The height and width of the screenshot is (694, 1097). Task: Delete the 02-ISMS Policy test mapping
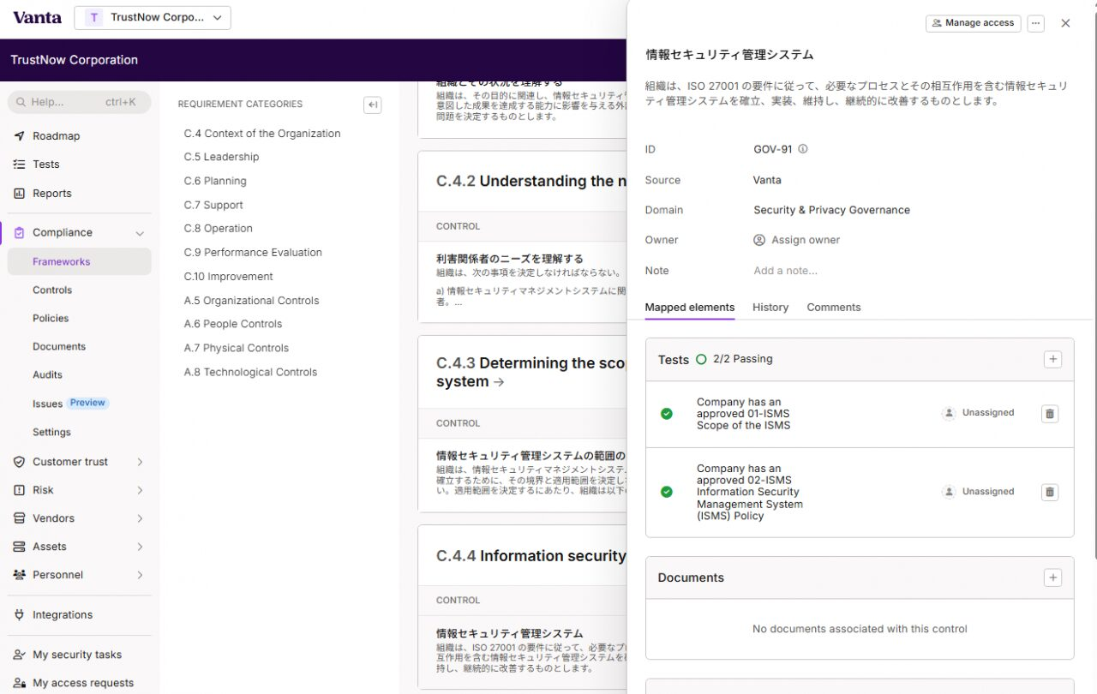(1050, 493)
